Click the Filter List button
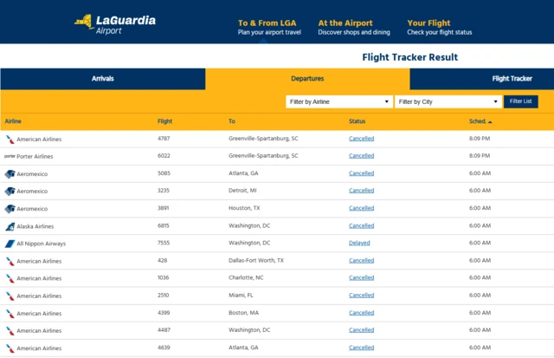This screenshot has width=554, height=358. 521,101
